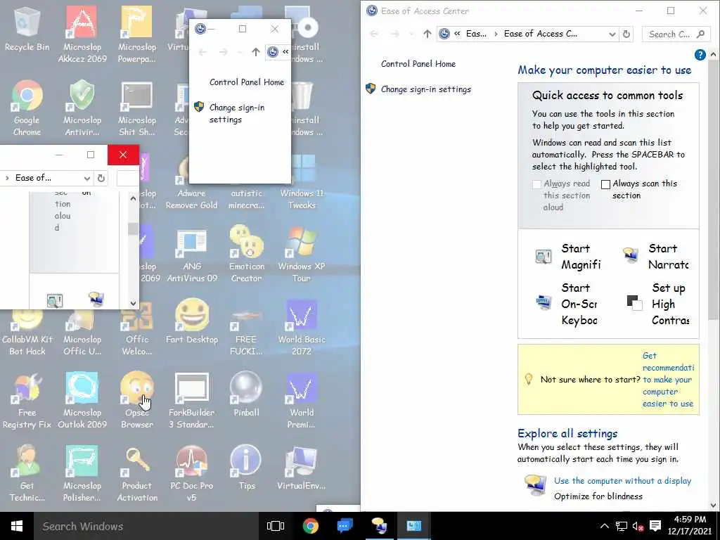
Task: Click taskbar clock showing 4:59 PM
Action: pos(690,525)
